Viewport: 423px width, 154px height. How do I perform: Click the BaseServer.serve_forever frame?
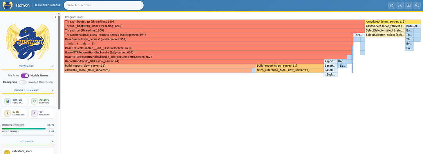(385, 26)
